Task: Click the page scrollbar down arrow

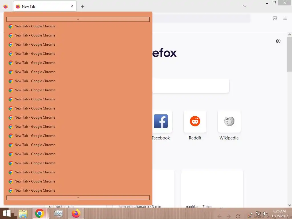Action: click(x=289, y=205)
